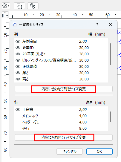Viewport: 121px width, 162px height.
Task: Select the ヘッダー行1 row label
Action: (30, 122)
